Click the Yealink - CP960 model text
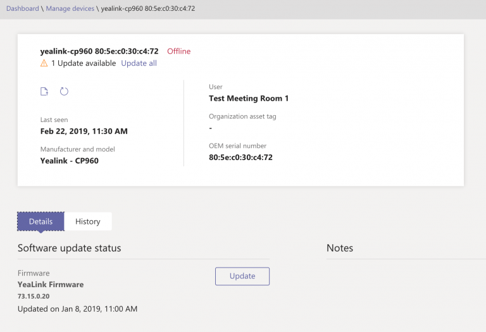 coord(70,161)
